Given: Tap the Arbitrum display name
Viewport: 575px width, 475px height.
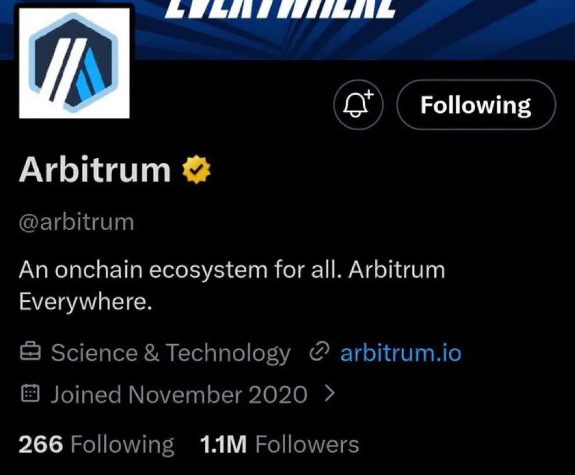Looking at the screenshot, I should coord(95,169).
